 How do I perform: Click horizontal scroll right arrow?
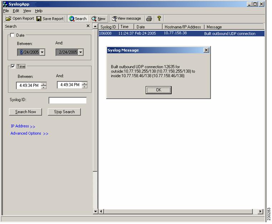[x=260, y=212]
